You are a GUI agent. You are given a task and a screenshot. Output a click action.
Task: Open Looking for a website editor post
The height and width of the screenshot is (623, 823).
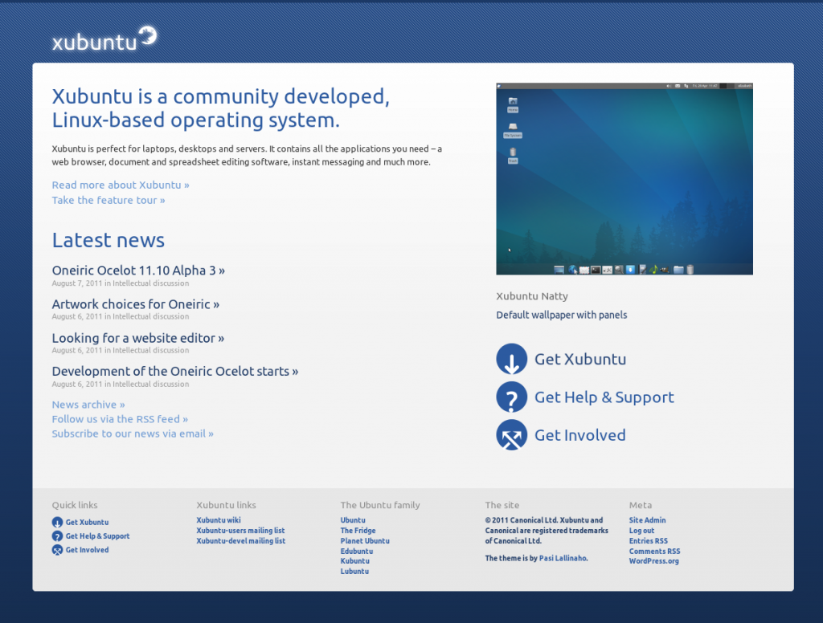(x=137, y=338)
